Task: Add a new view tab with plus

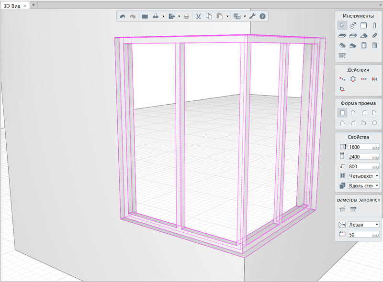Action: coord(34,5)
